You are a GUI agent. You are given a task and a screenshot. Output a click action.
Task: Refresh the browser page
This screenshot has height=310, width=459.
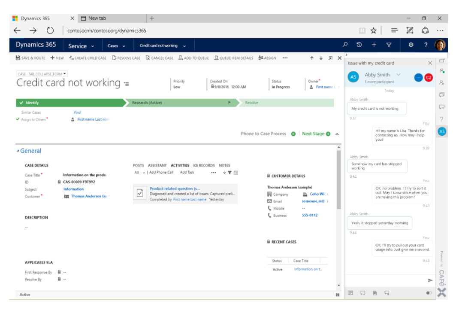tap(50, 30)
